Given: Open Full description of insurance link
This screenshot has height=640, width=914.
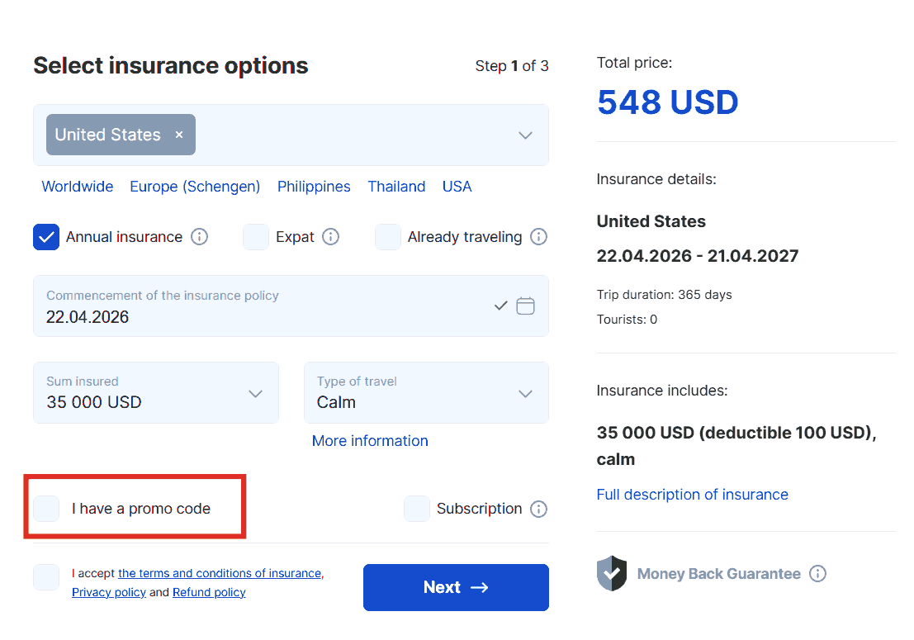Looking at the screenshot, I should [692, 495].
